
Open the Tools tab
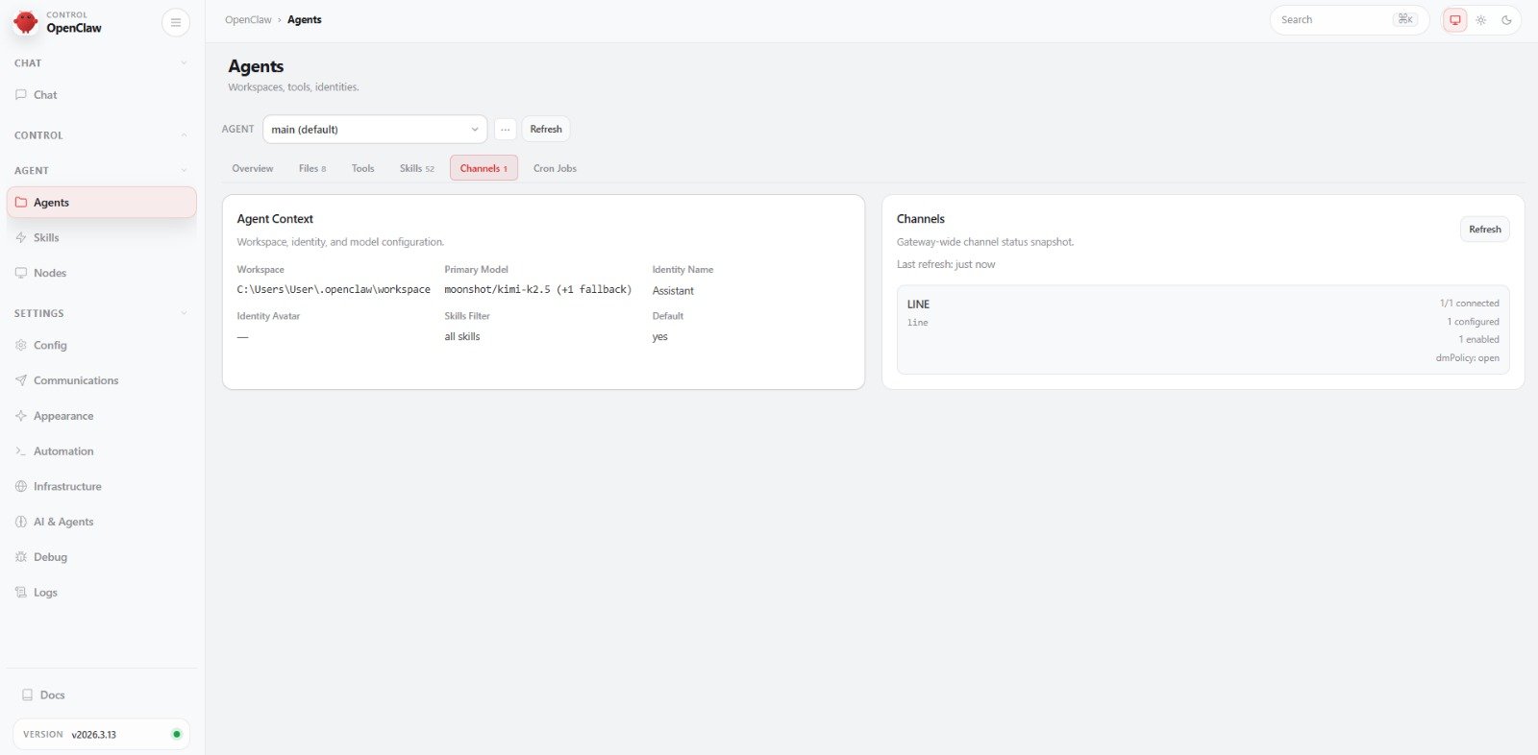pyautogui.click(x=362, y=168)
